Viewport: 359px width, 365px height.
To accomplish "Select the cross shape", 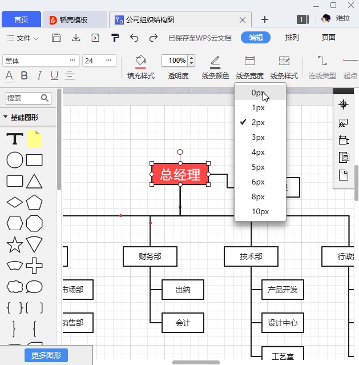I will point(34,266).
